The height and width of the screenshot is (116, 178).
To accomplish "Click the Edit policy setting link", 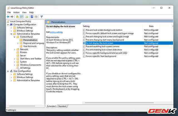I will point(56,32).
